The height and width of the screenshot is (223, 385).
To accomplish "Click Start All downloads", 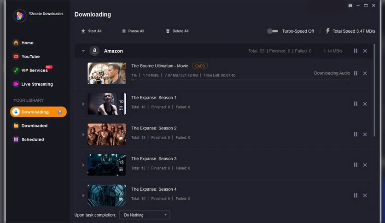I will pyautogui.click(x=91, y=31).
